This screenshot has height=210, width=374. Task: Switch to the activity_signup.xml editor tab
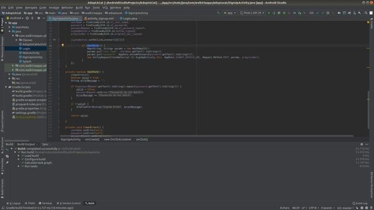click(99, 18)
